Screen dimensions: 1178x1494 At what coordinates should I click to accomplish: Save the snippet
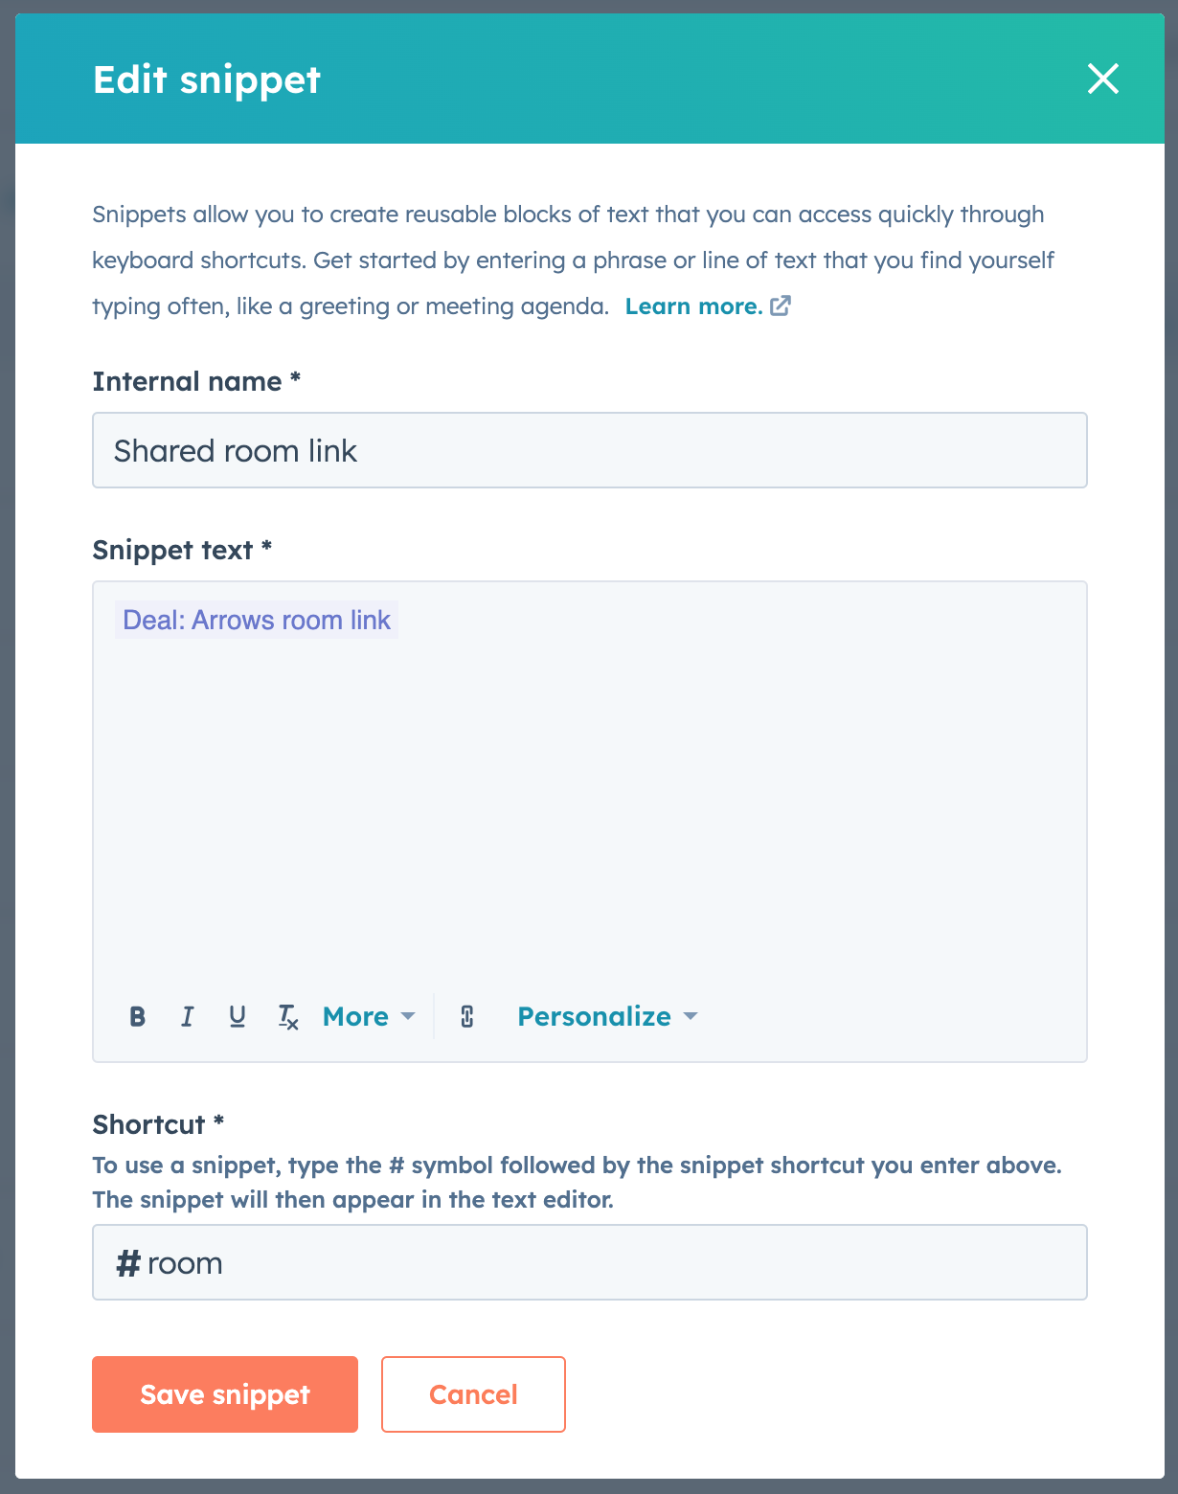click(225, 1394)
